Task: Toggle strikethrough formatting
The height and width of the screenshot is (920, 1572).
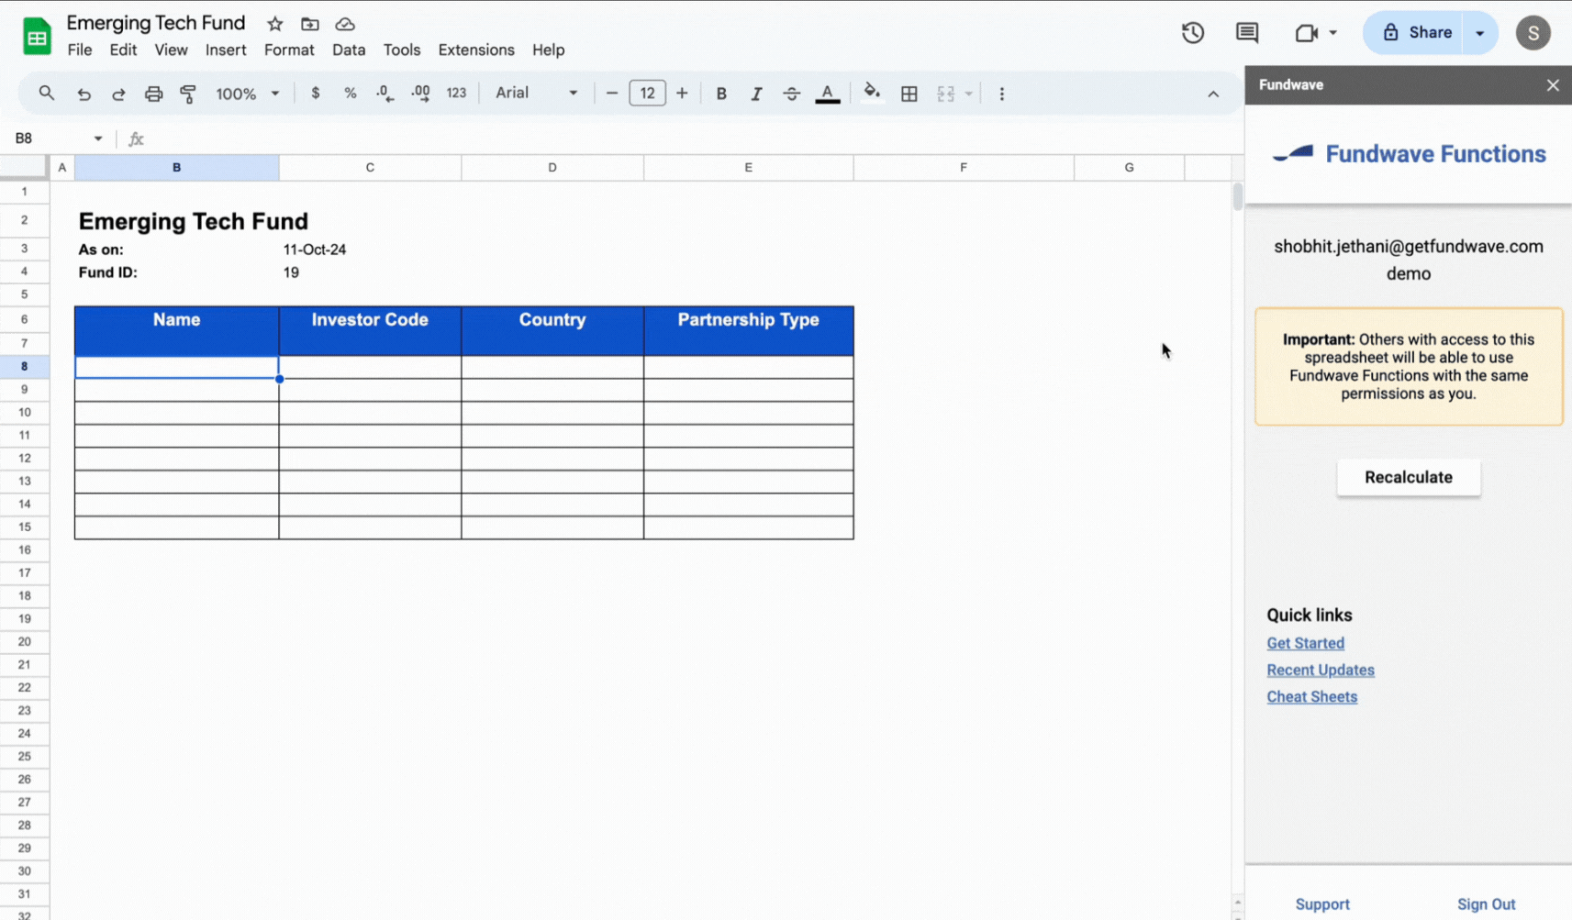Action: point(791,94)
